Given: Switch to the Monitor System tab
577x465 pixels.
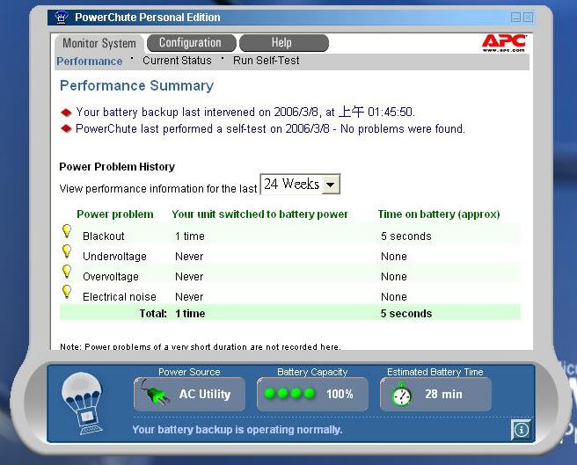Looking at the screenshot, I should point(99,43).
